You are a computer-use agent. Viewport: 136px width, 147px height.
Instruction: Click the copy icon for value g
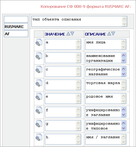tap(39, 124)
